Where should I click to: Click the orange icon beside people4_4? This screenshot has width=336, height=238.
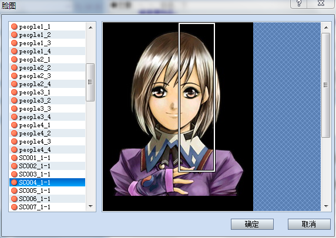(x=14, y=149)
